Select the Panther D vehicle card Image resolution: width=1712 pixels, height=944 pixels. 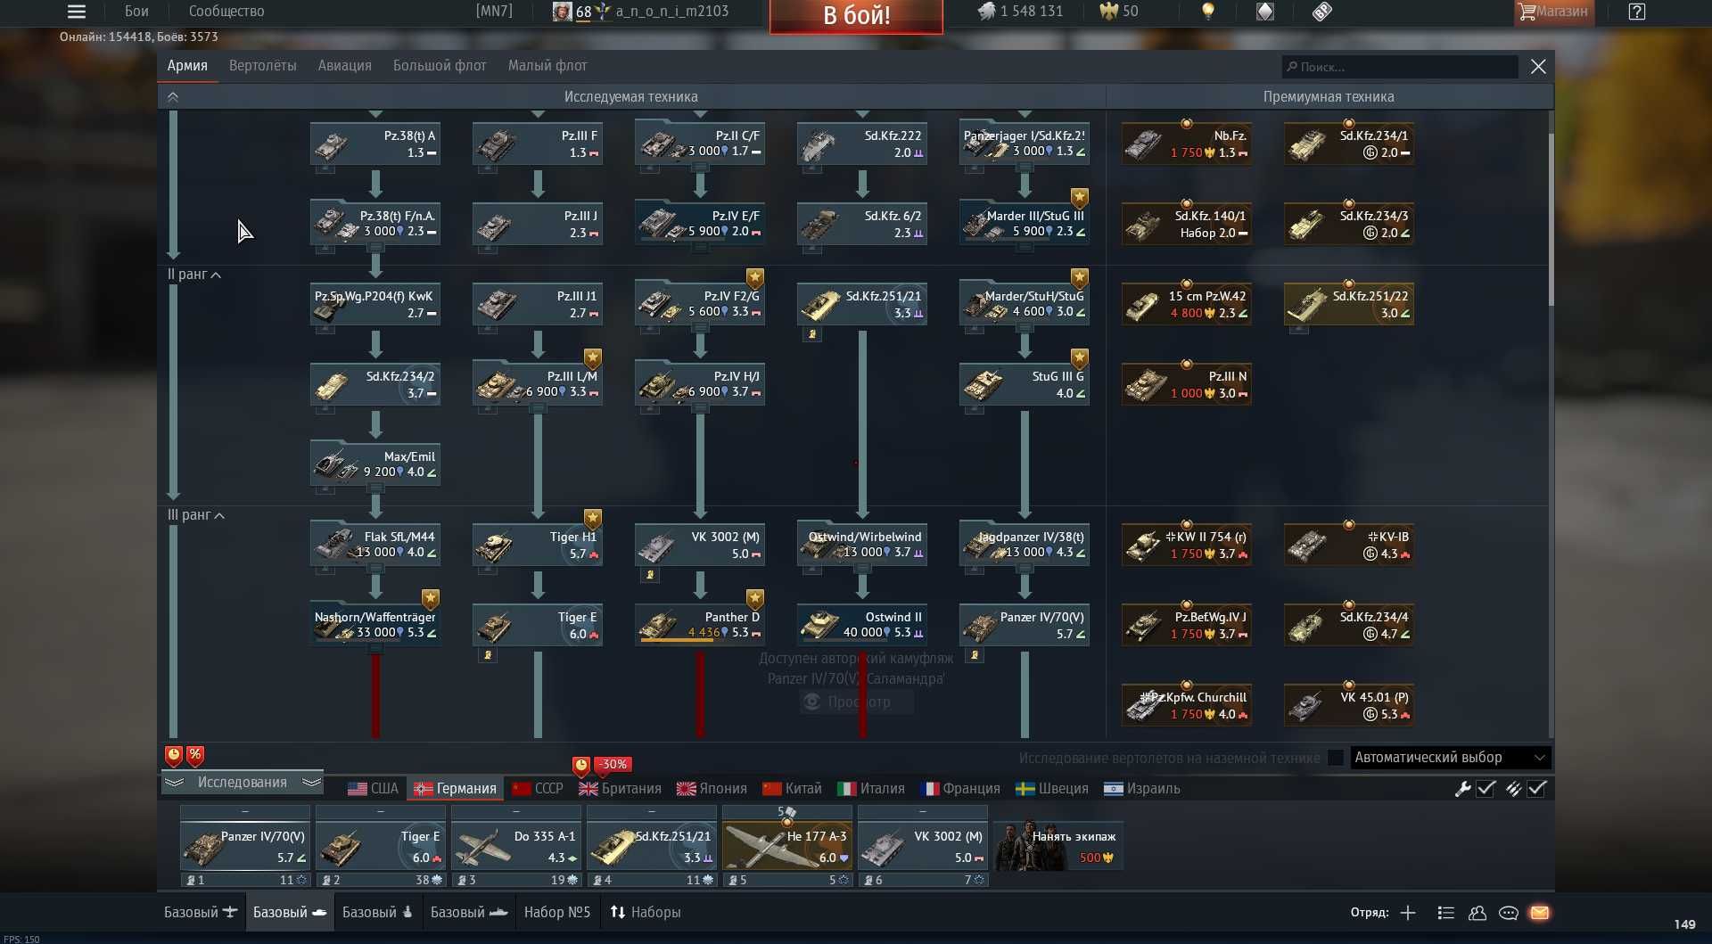click(700, 625)
